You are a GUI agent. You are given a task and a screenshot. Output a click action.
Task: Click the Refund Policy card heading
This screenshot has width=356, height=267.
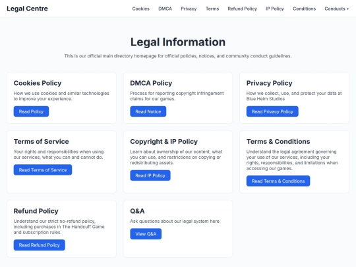click(x=36, y=211)
